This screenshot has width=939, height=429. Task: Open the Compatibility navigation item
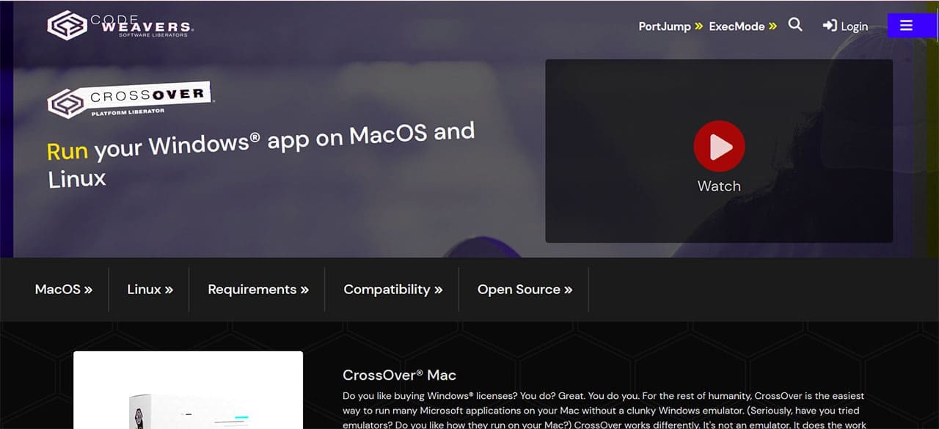point(393,290)
